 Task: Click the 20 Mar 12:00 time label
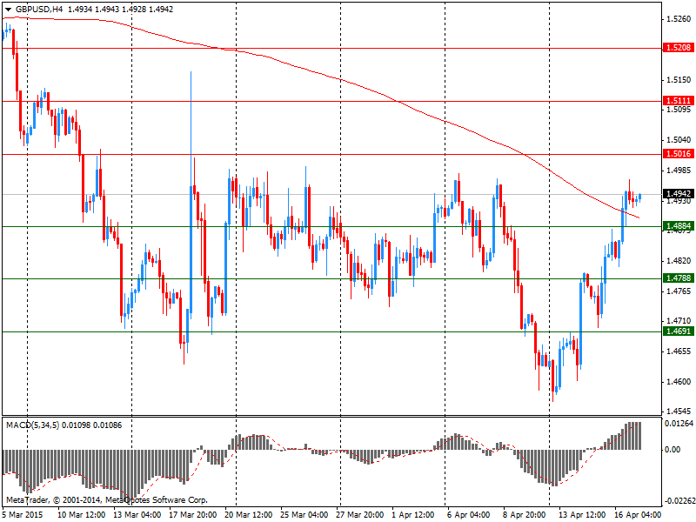[x=249, y=515]
